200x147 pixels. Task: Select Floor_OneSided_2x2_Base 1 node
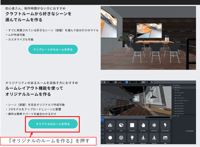[182, 100]
